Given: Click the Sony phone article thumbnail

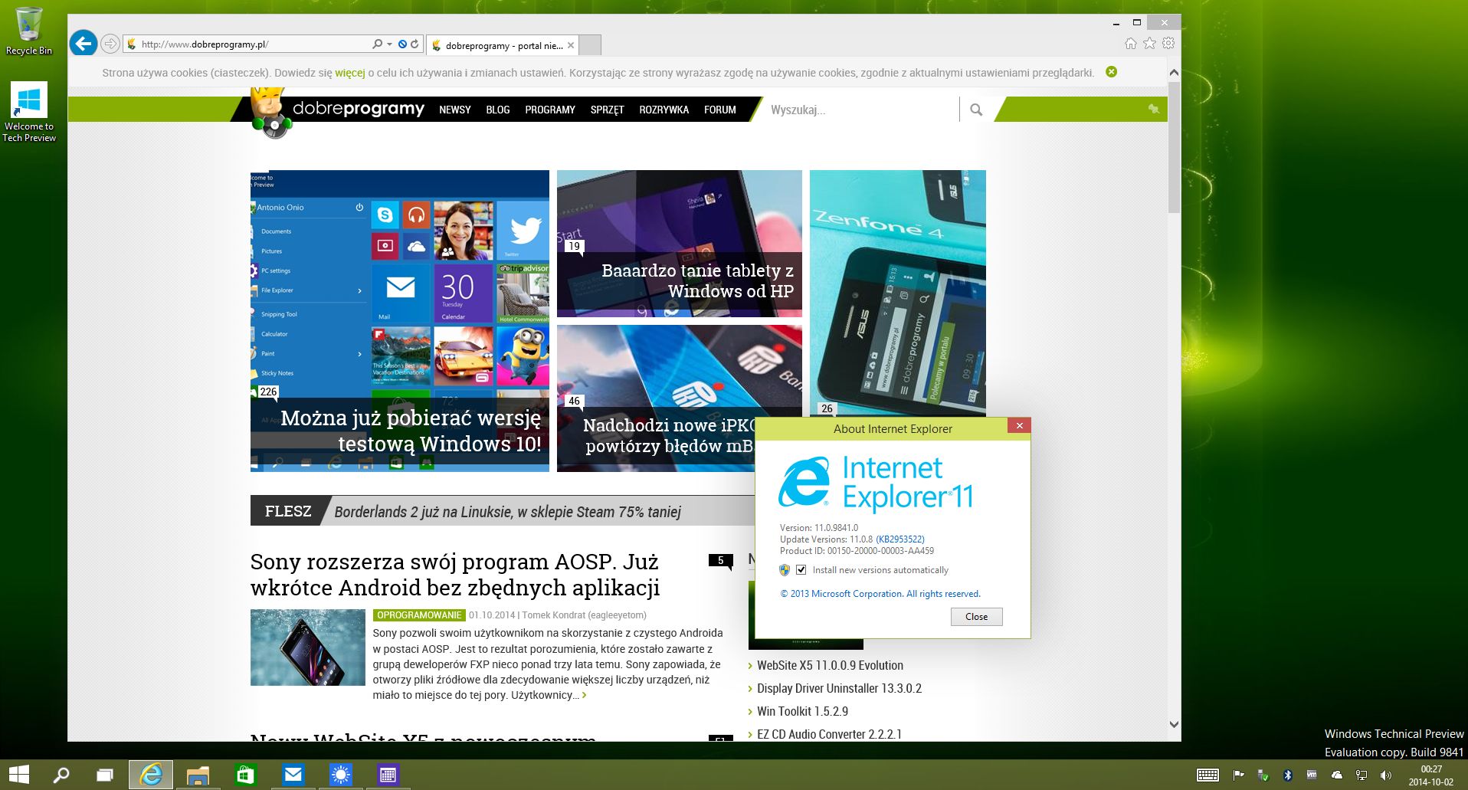Looking at the screenshot, I should point(308,647).
